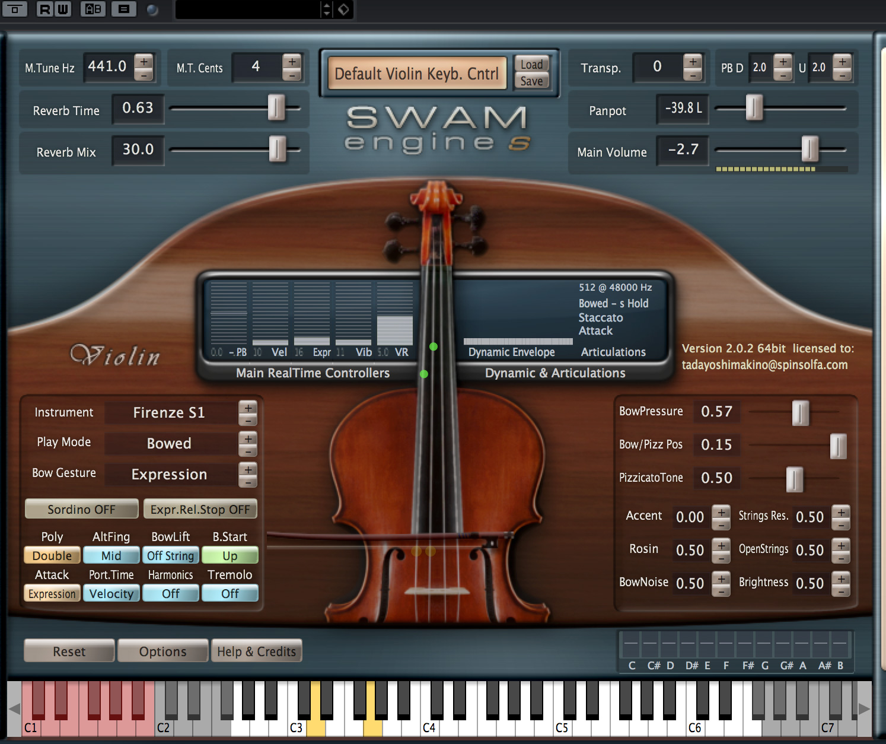Decrease BowNoise with minus button
Image resolution: width=886 pixels, height=744 pixels.
[721, 590]
